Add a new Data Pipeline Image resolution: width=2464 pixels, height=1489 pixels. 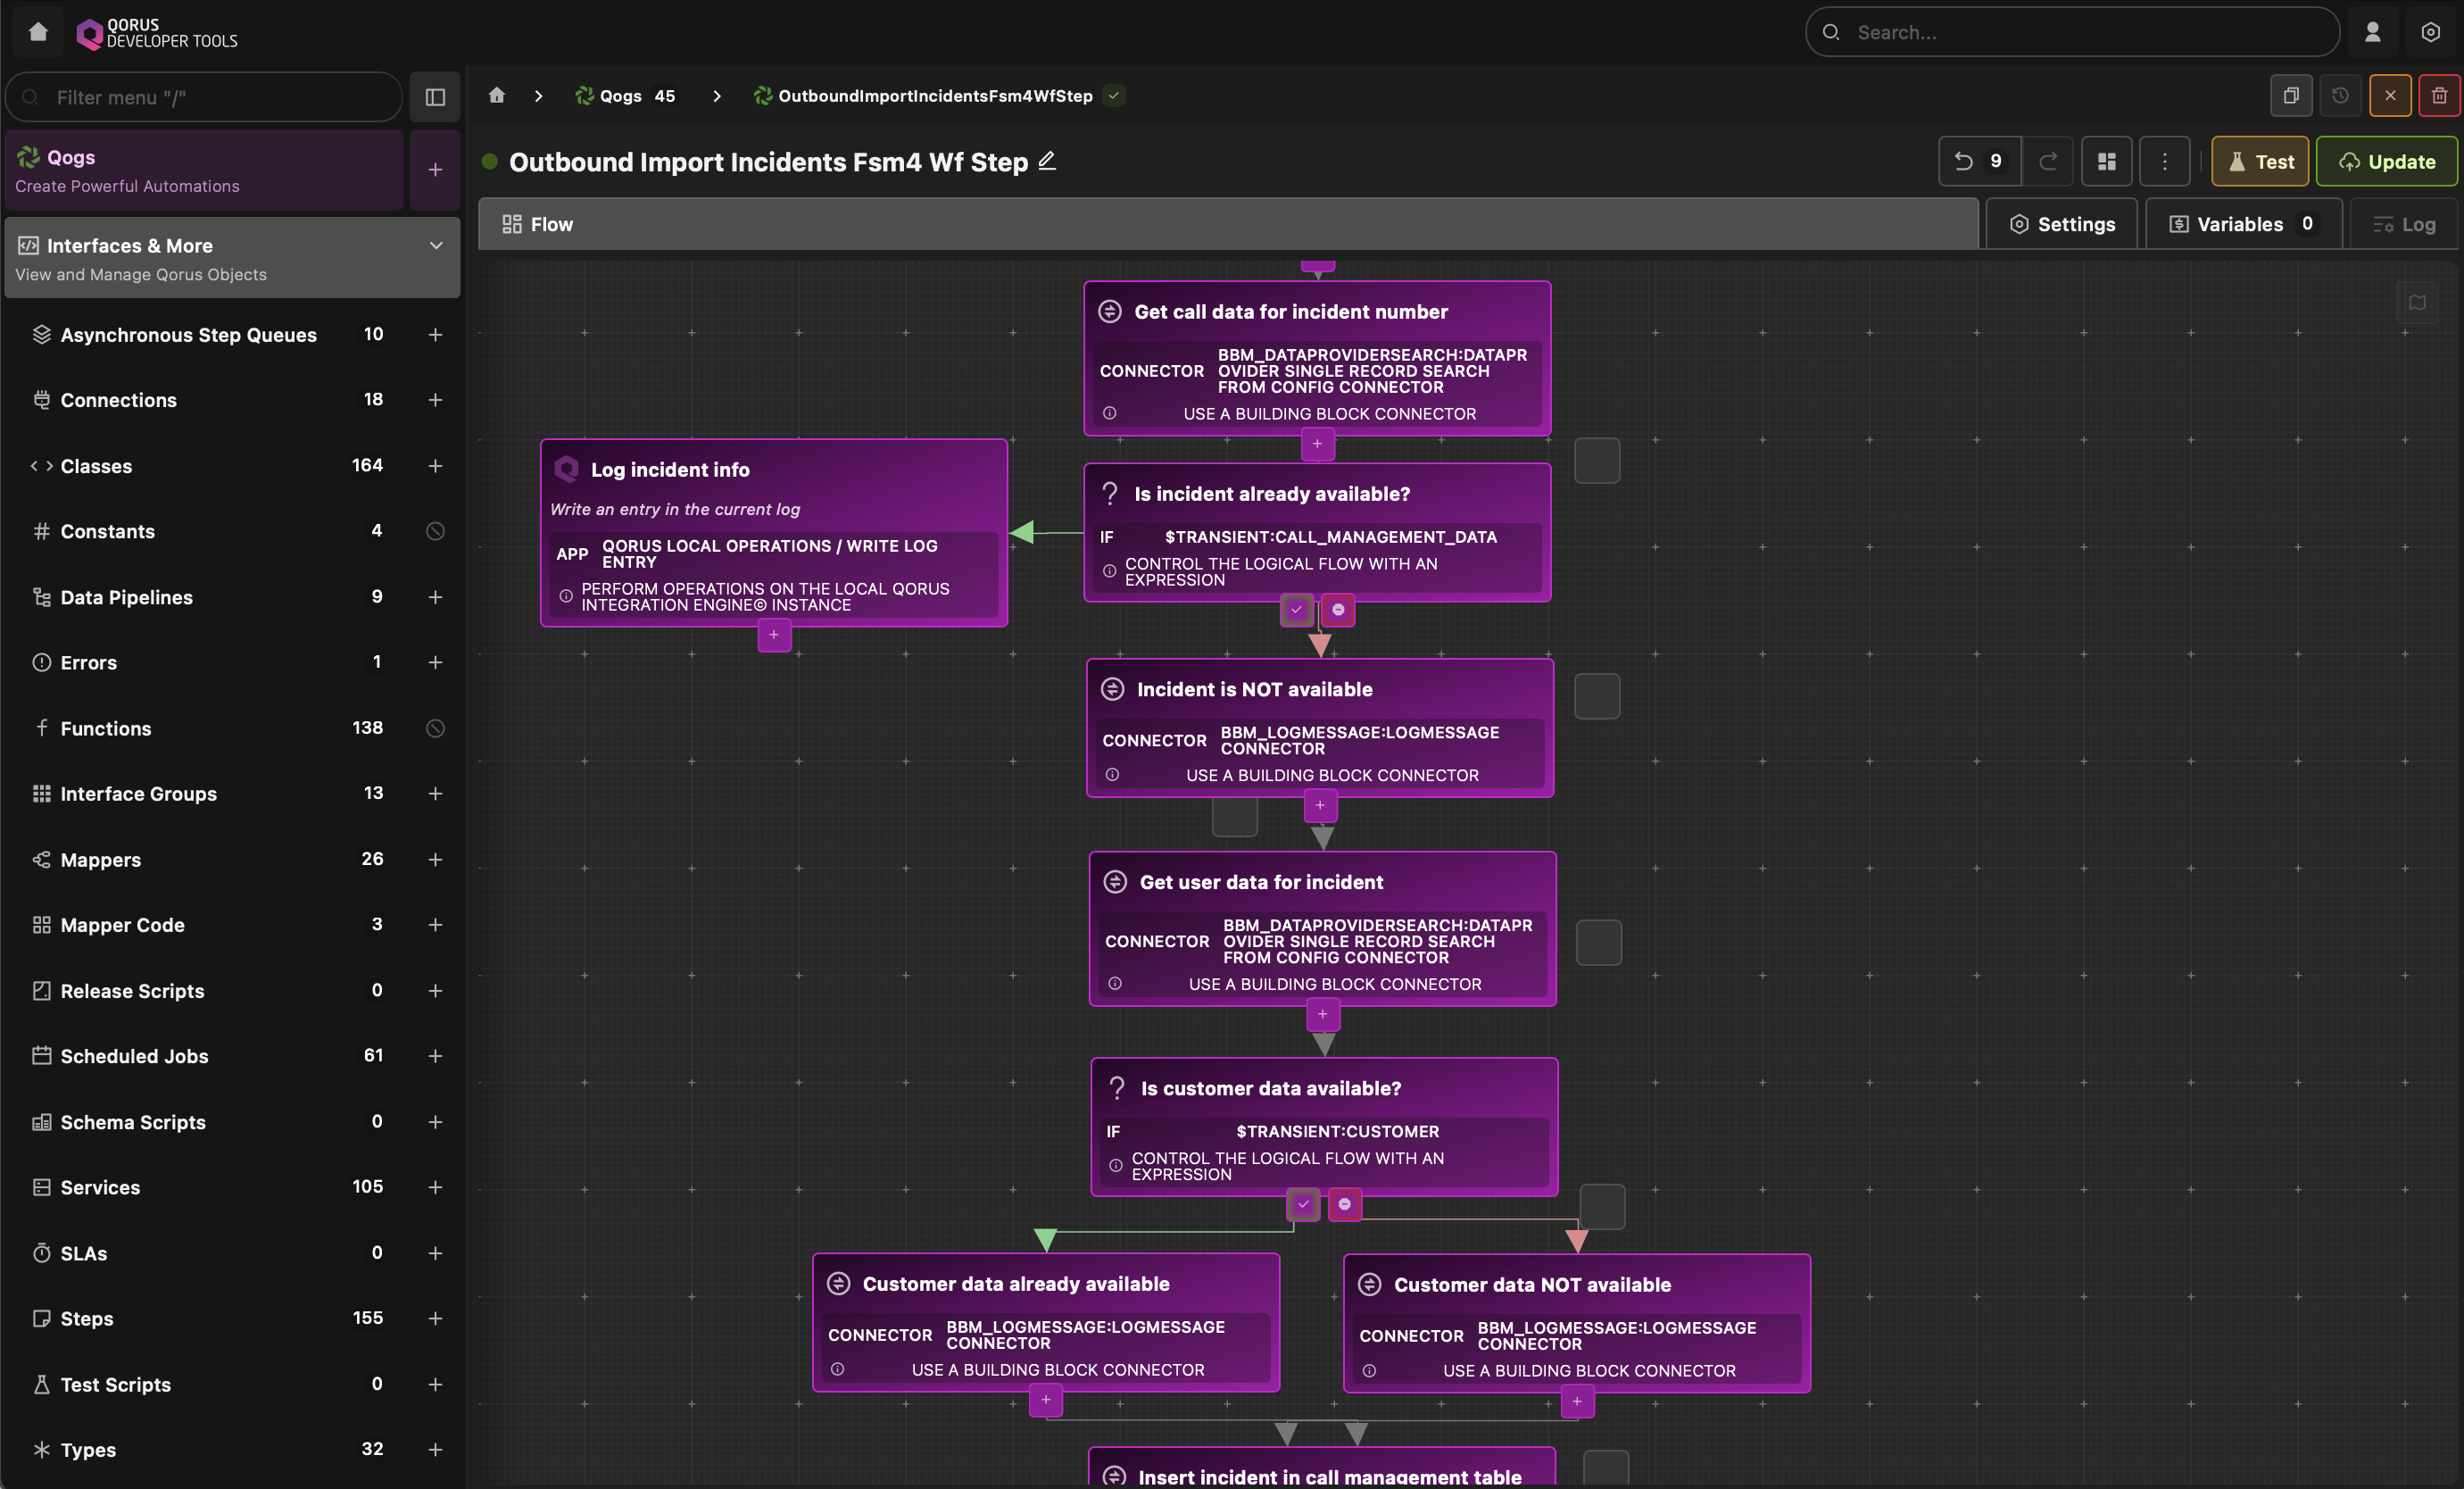[x=435, y=597]
